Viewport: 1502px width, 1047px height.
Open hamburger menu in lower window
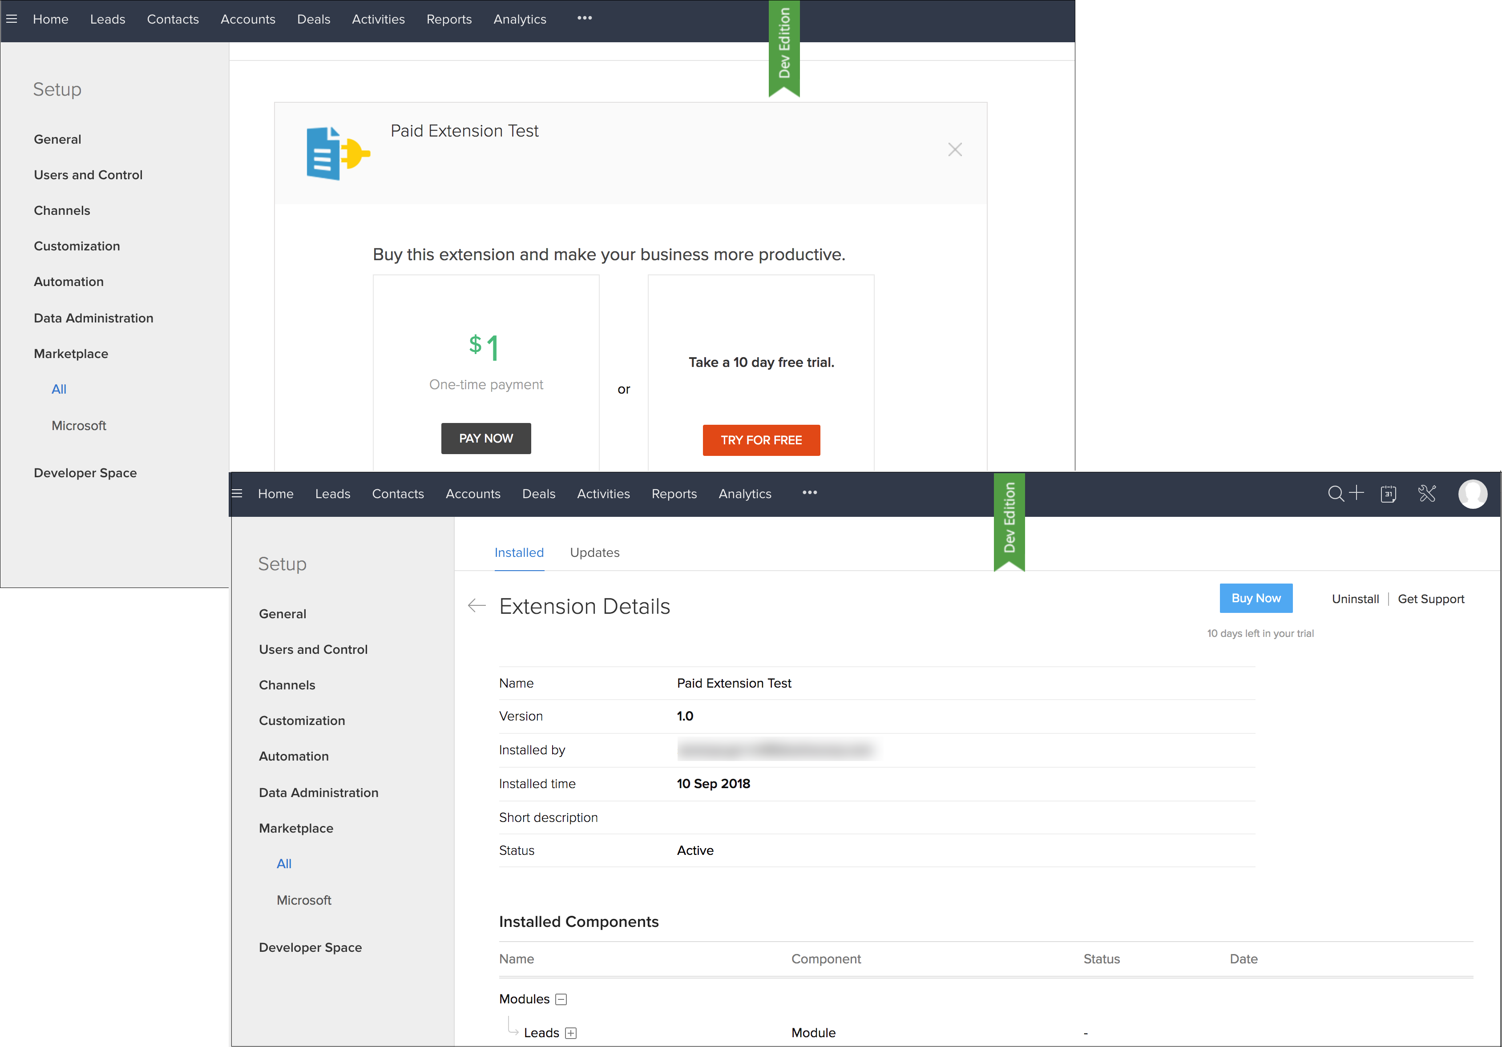pos(238,494)
